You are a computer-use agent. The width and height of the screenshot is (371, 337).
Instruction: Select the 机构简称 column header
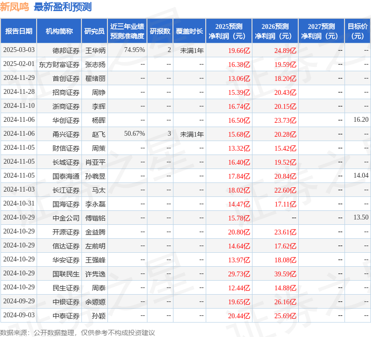[59, 31]
